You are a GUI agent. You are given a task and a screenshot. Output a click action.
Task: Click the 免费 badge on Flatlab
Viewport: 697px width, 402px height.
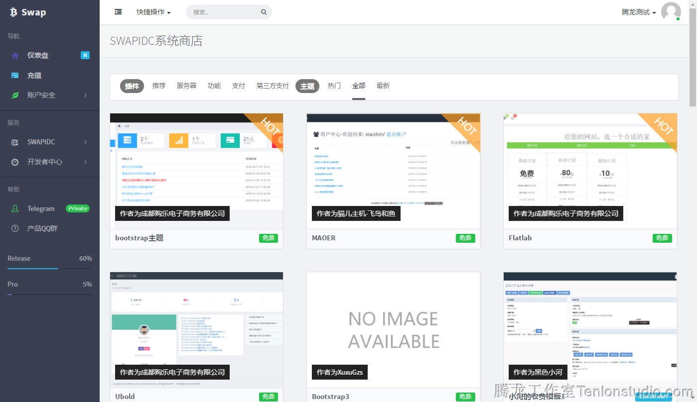[x=662, y=238]
